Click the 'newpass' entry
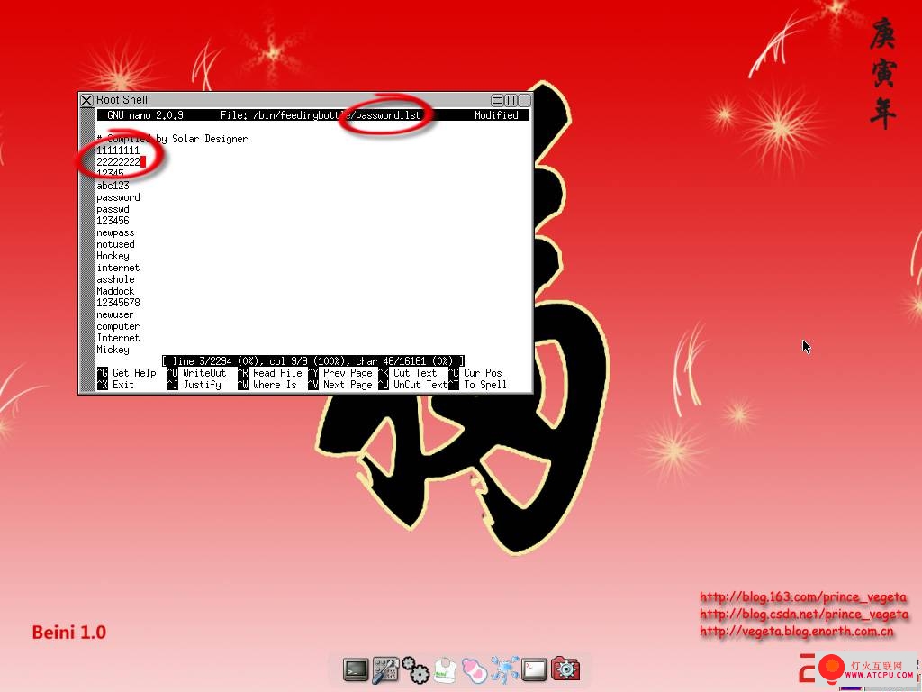922x692 pixels. click(115, 232)
